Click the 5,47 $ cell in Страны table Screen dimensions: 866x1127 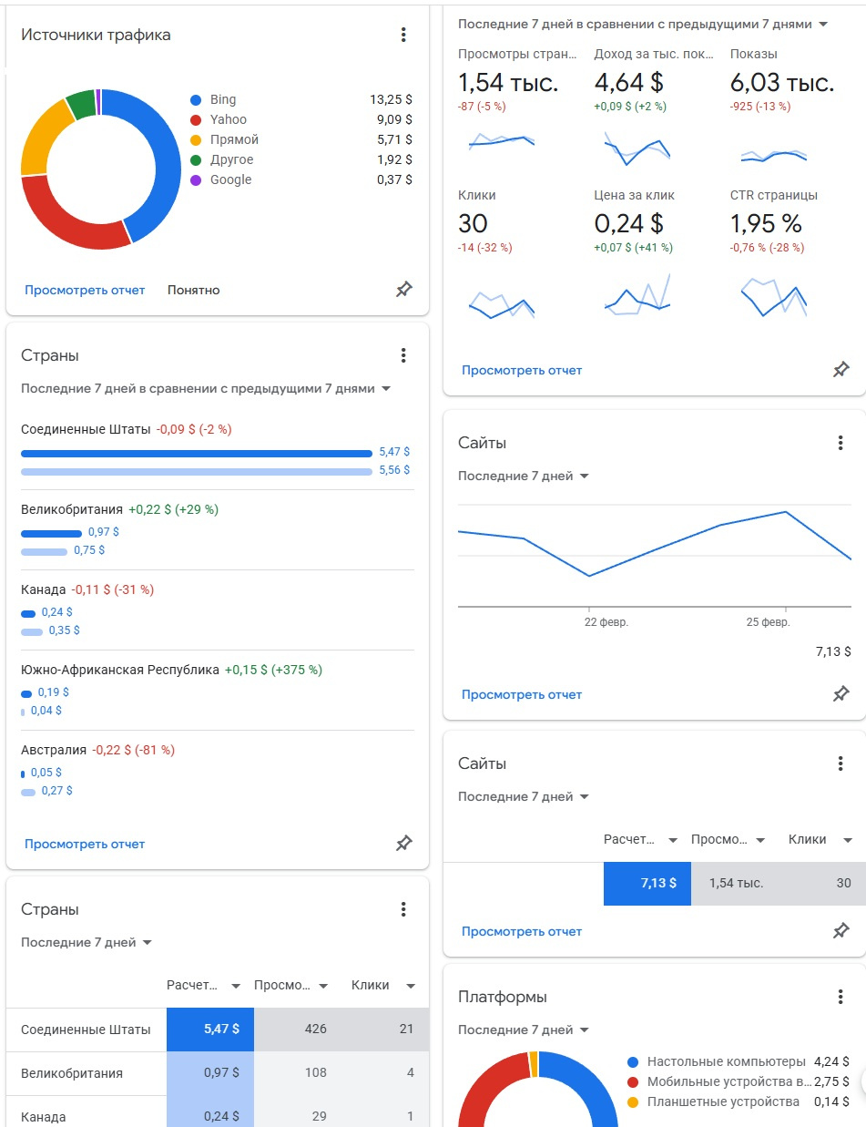(x=210, y=1030)
